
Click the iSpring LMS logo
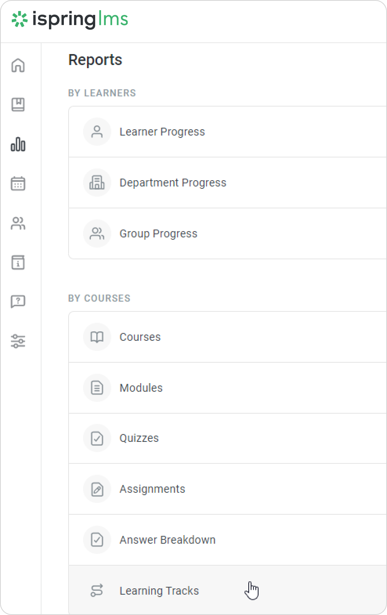point(70,20)
